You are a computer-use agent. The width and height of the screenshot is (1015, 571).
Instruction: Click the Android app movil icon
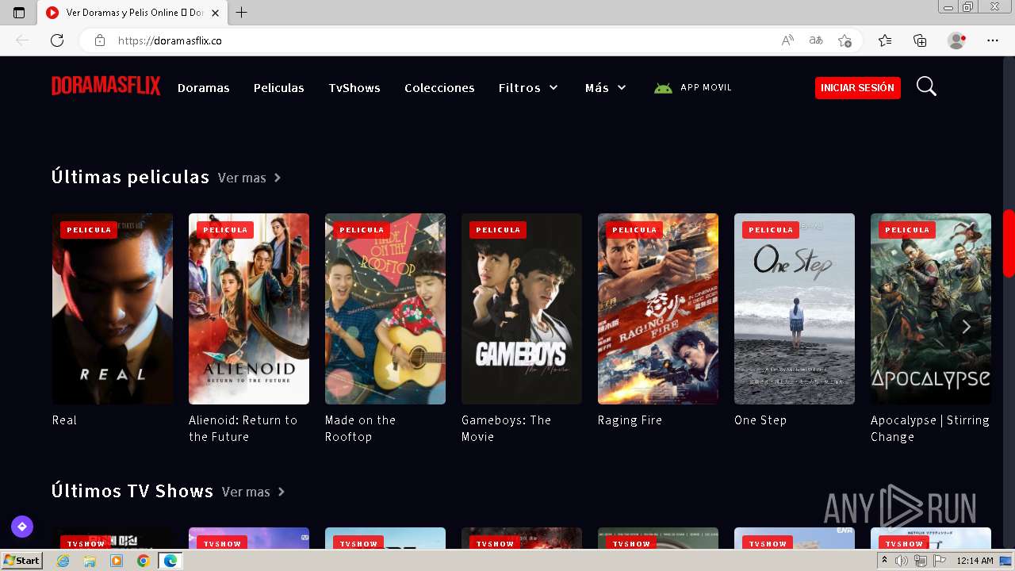click(663, 88)
